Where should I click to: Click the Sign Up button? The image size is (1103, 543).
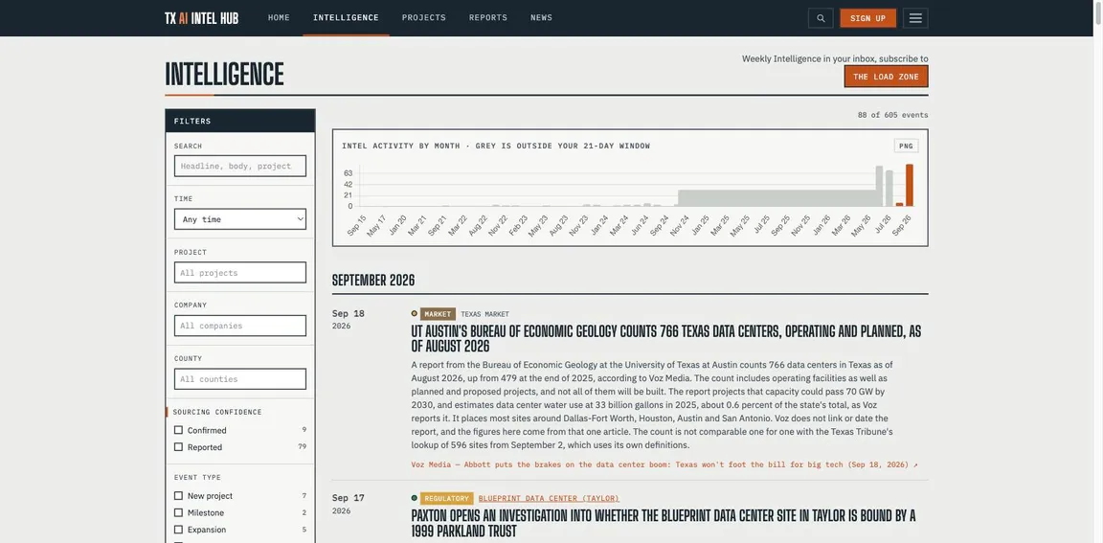pyautogui.click(x=867, y=18)
